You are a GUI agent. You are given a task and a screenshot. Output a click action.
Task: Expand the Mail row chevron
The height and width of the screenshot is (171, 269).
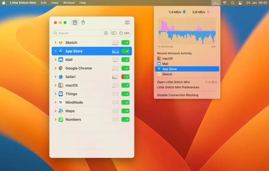point(55,60)
